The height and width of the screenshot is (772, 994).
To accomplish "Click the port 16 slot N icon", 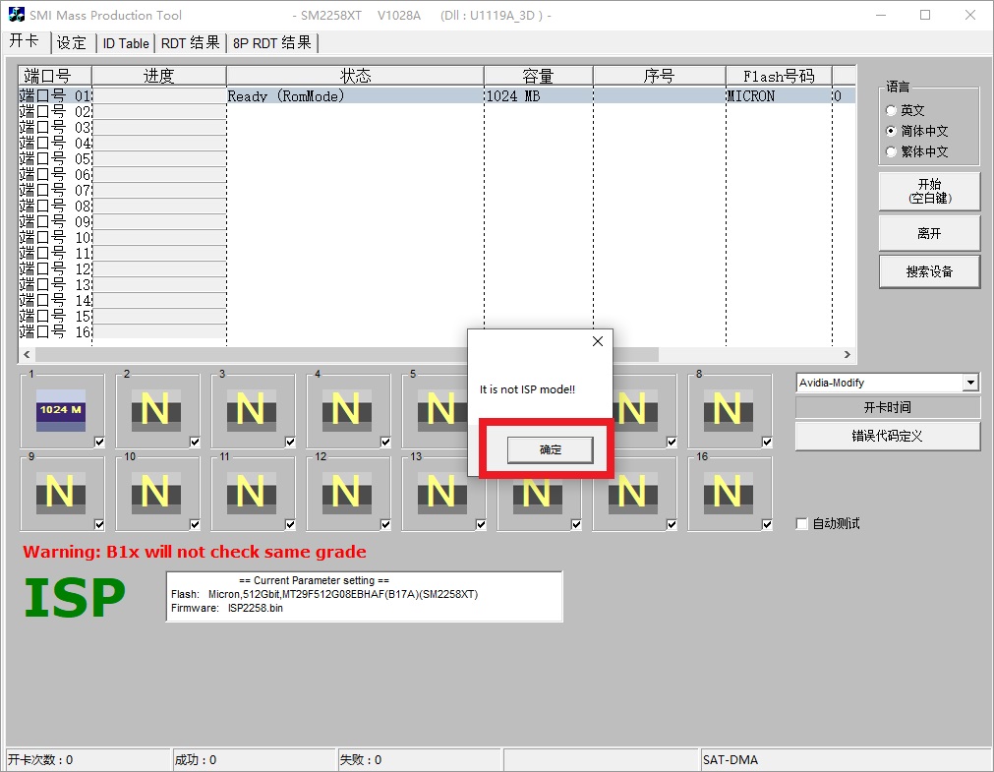I will pos(728,490).
